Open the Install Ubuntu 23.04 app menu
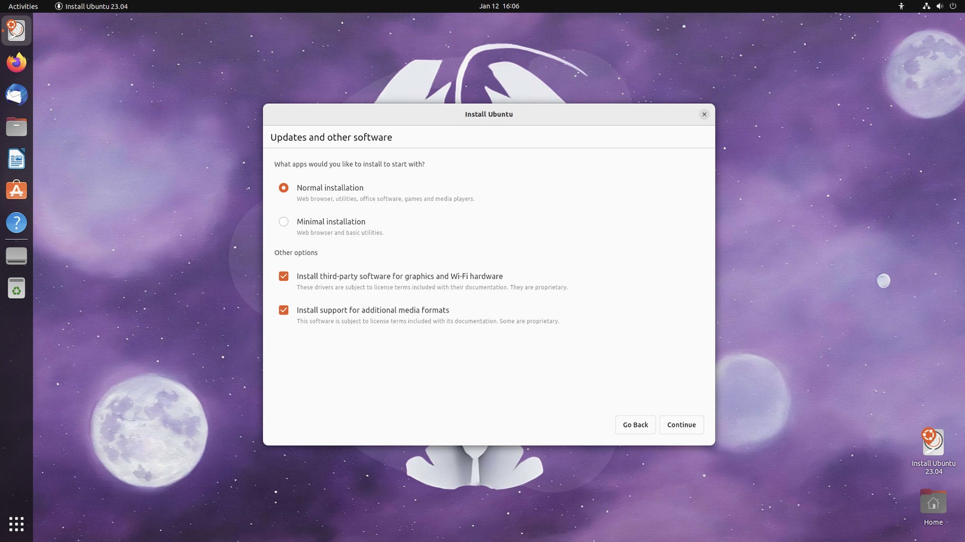The image size is (965, 542). tap(91, 6)
